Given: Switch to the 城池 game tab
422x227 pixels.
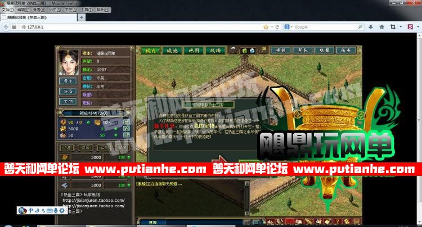Looking at the screenshot, I should click(172, 51).
